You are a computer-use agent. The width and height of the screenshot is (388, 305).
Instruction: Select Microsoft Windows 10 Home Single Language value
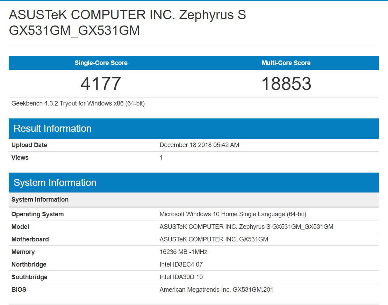tap(233, 214)
